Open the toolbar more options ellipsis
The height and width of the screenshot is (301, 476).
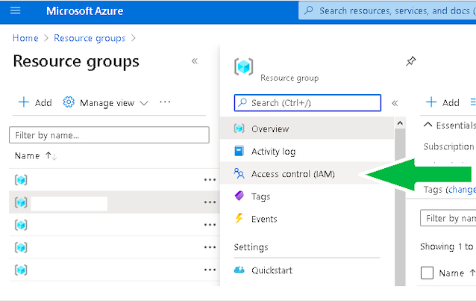coord(165,102)
